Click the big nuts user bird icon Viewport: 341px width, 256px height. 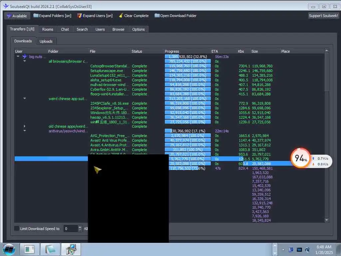pos(24,57)
